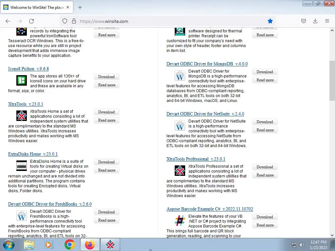Screen dimensions: 335x251
Task: Download Devart ODBC Driver for MongoDB
Action: [265, 72]
